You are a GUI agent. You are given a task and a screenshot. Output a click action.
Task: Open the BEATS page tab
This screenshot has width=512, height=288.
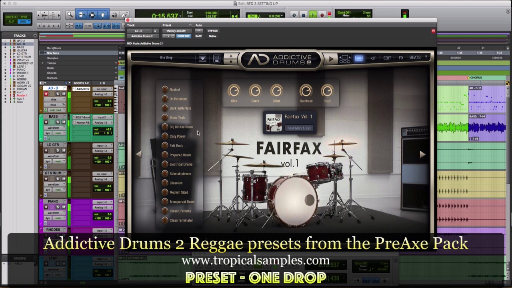pyautogui.click(x=415, y=58)
